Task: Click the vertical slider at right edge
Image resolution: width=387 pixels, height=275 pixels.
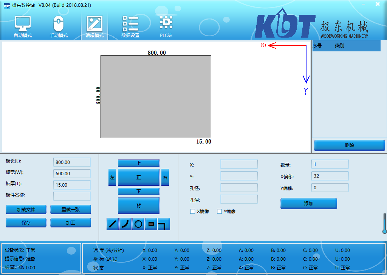Action: tap(384, 224)
